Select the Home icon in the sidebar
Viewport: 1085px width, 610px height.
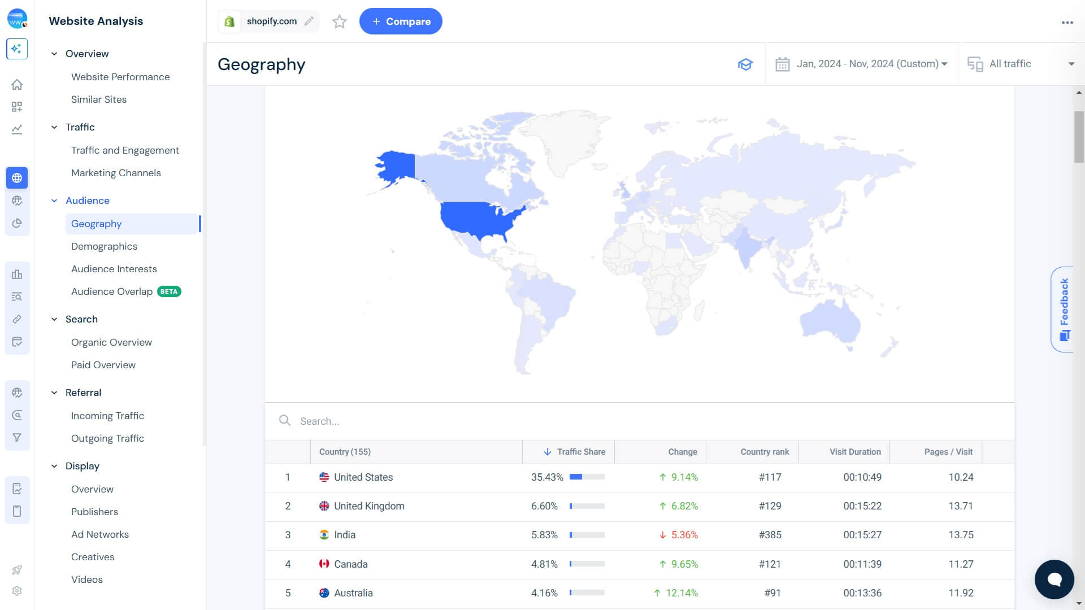click(17, 84)
